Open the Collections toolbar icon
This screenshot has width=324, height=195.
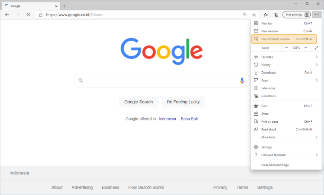pyautogui.click(x=276, y=15)
